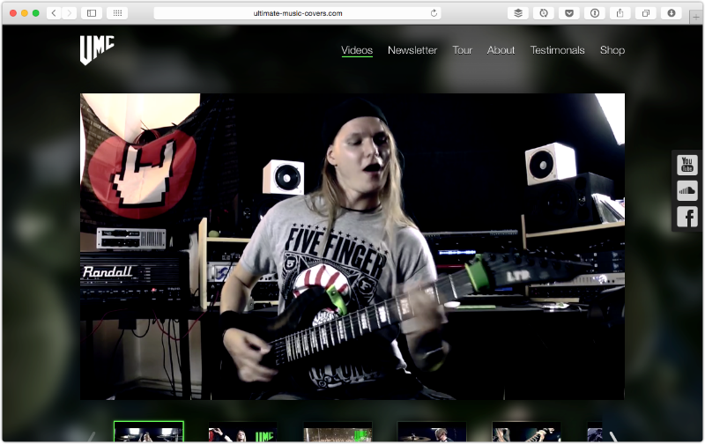Visit the Shop page

coord(612,50)
